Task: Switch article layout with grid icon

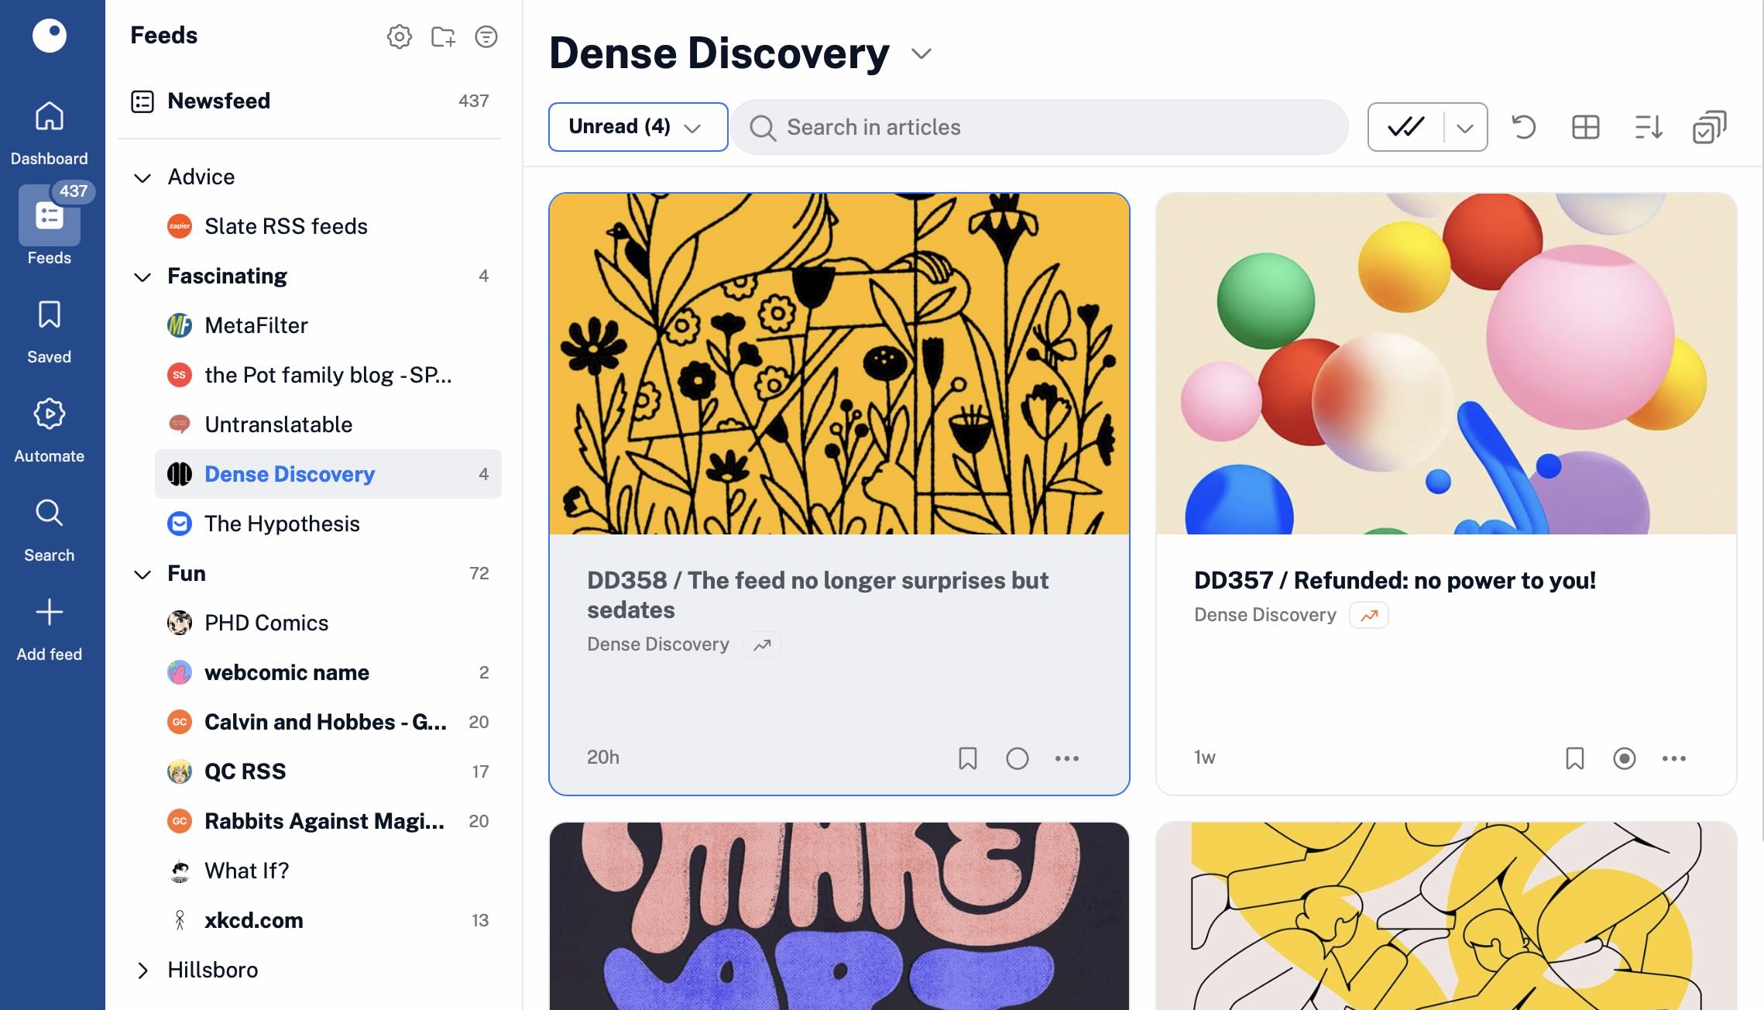Action: (x=1585, y=127)
